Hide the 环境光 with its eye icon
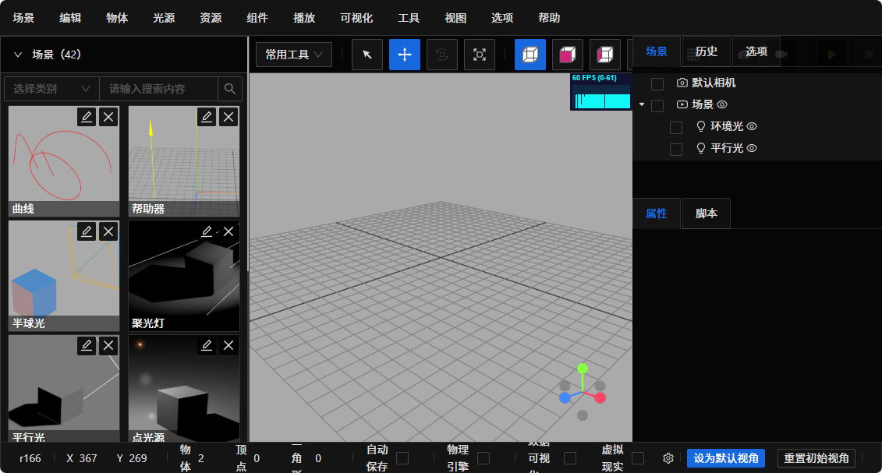The image size is (882, 473). click(x=752, y=126)
